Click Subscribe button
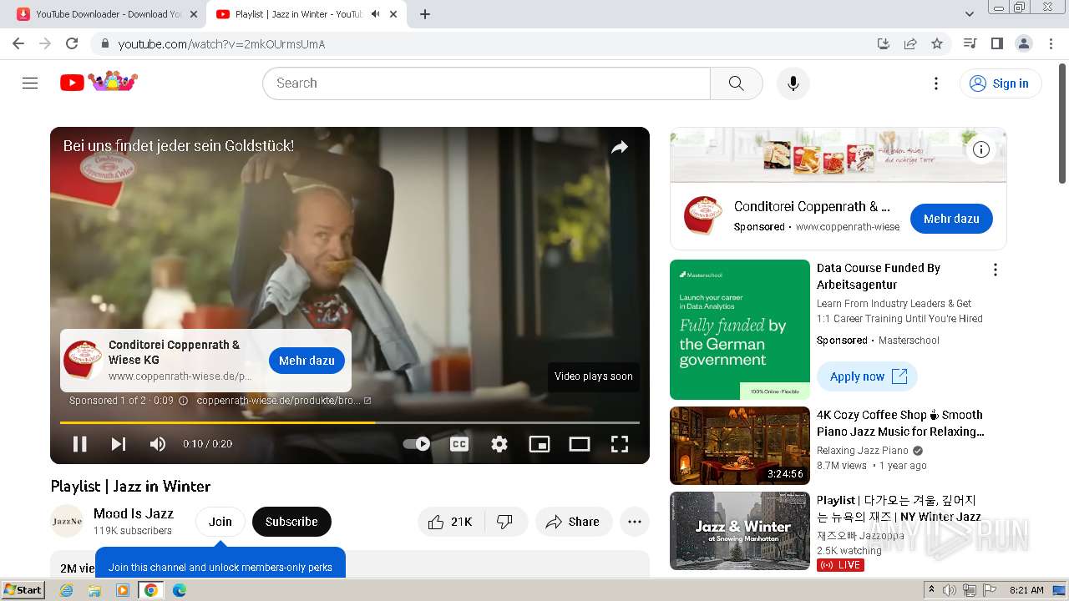This screenshot has height=601, width=1069. pos(291,522)
